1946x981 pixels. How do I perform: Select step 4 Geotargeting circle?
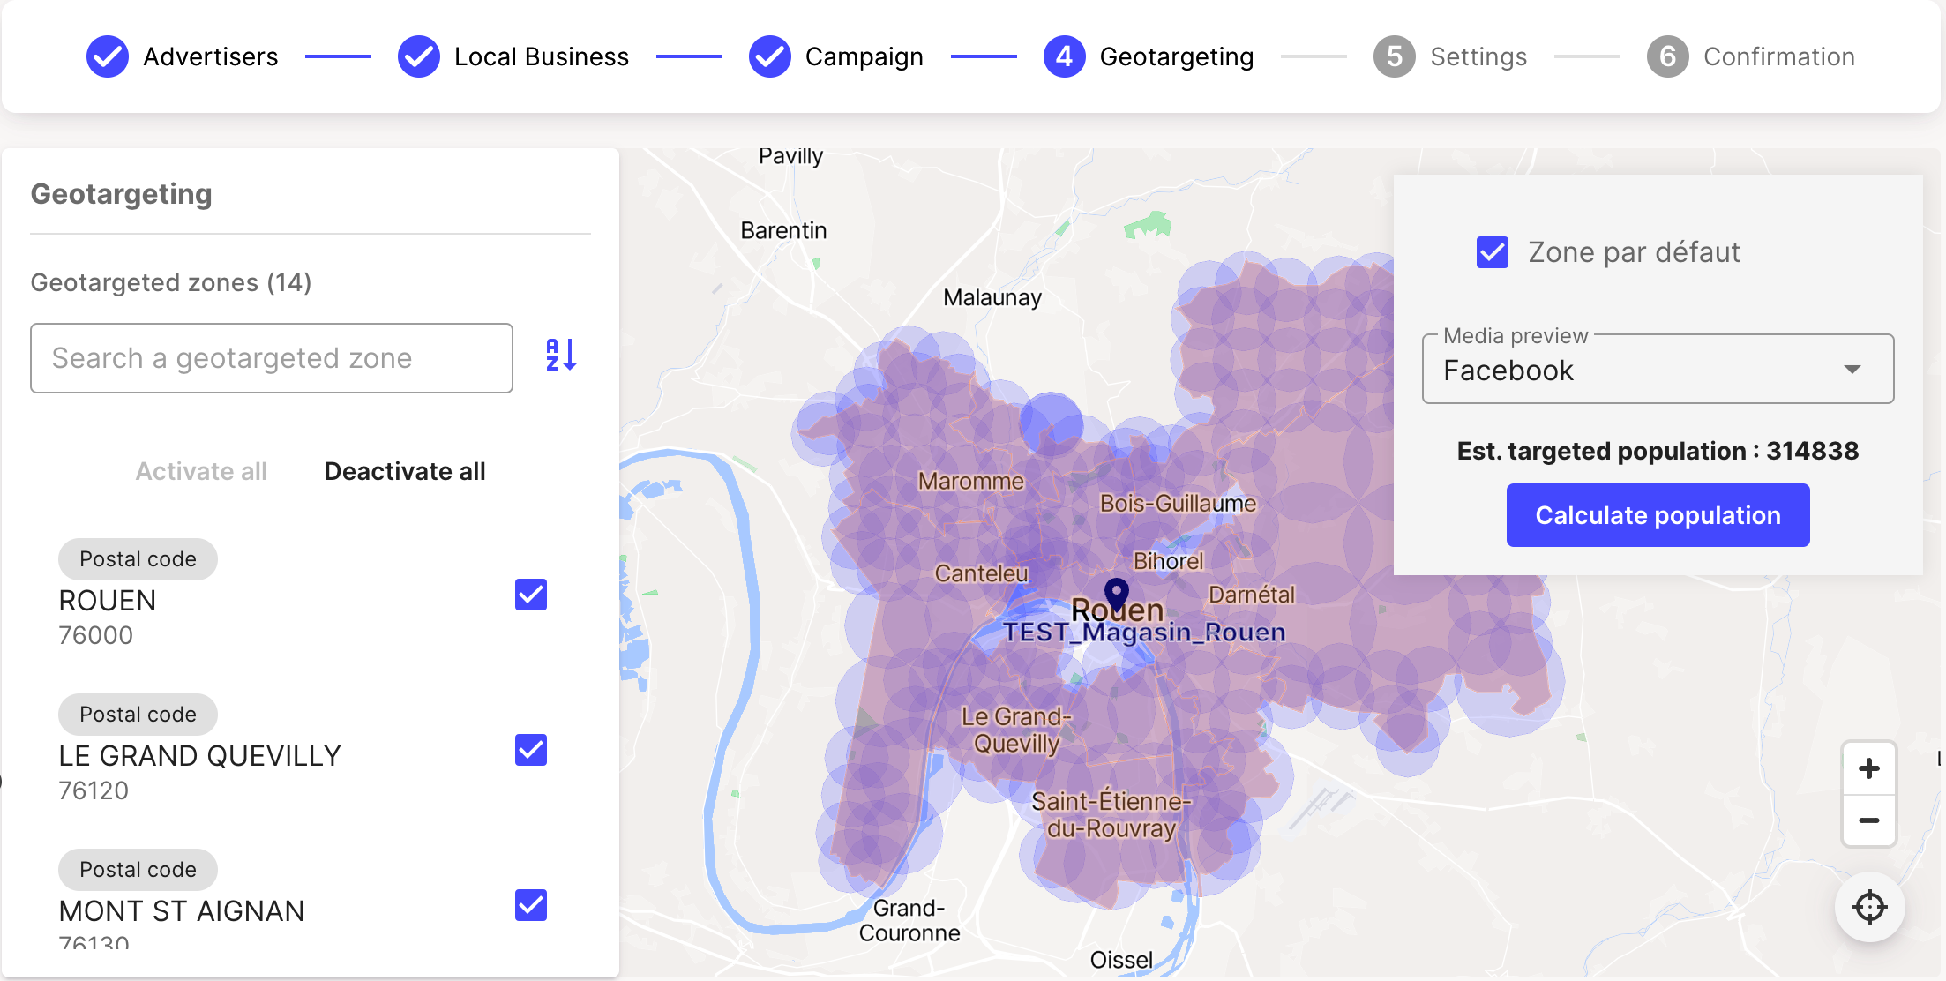point(1065,56)
